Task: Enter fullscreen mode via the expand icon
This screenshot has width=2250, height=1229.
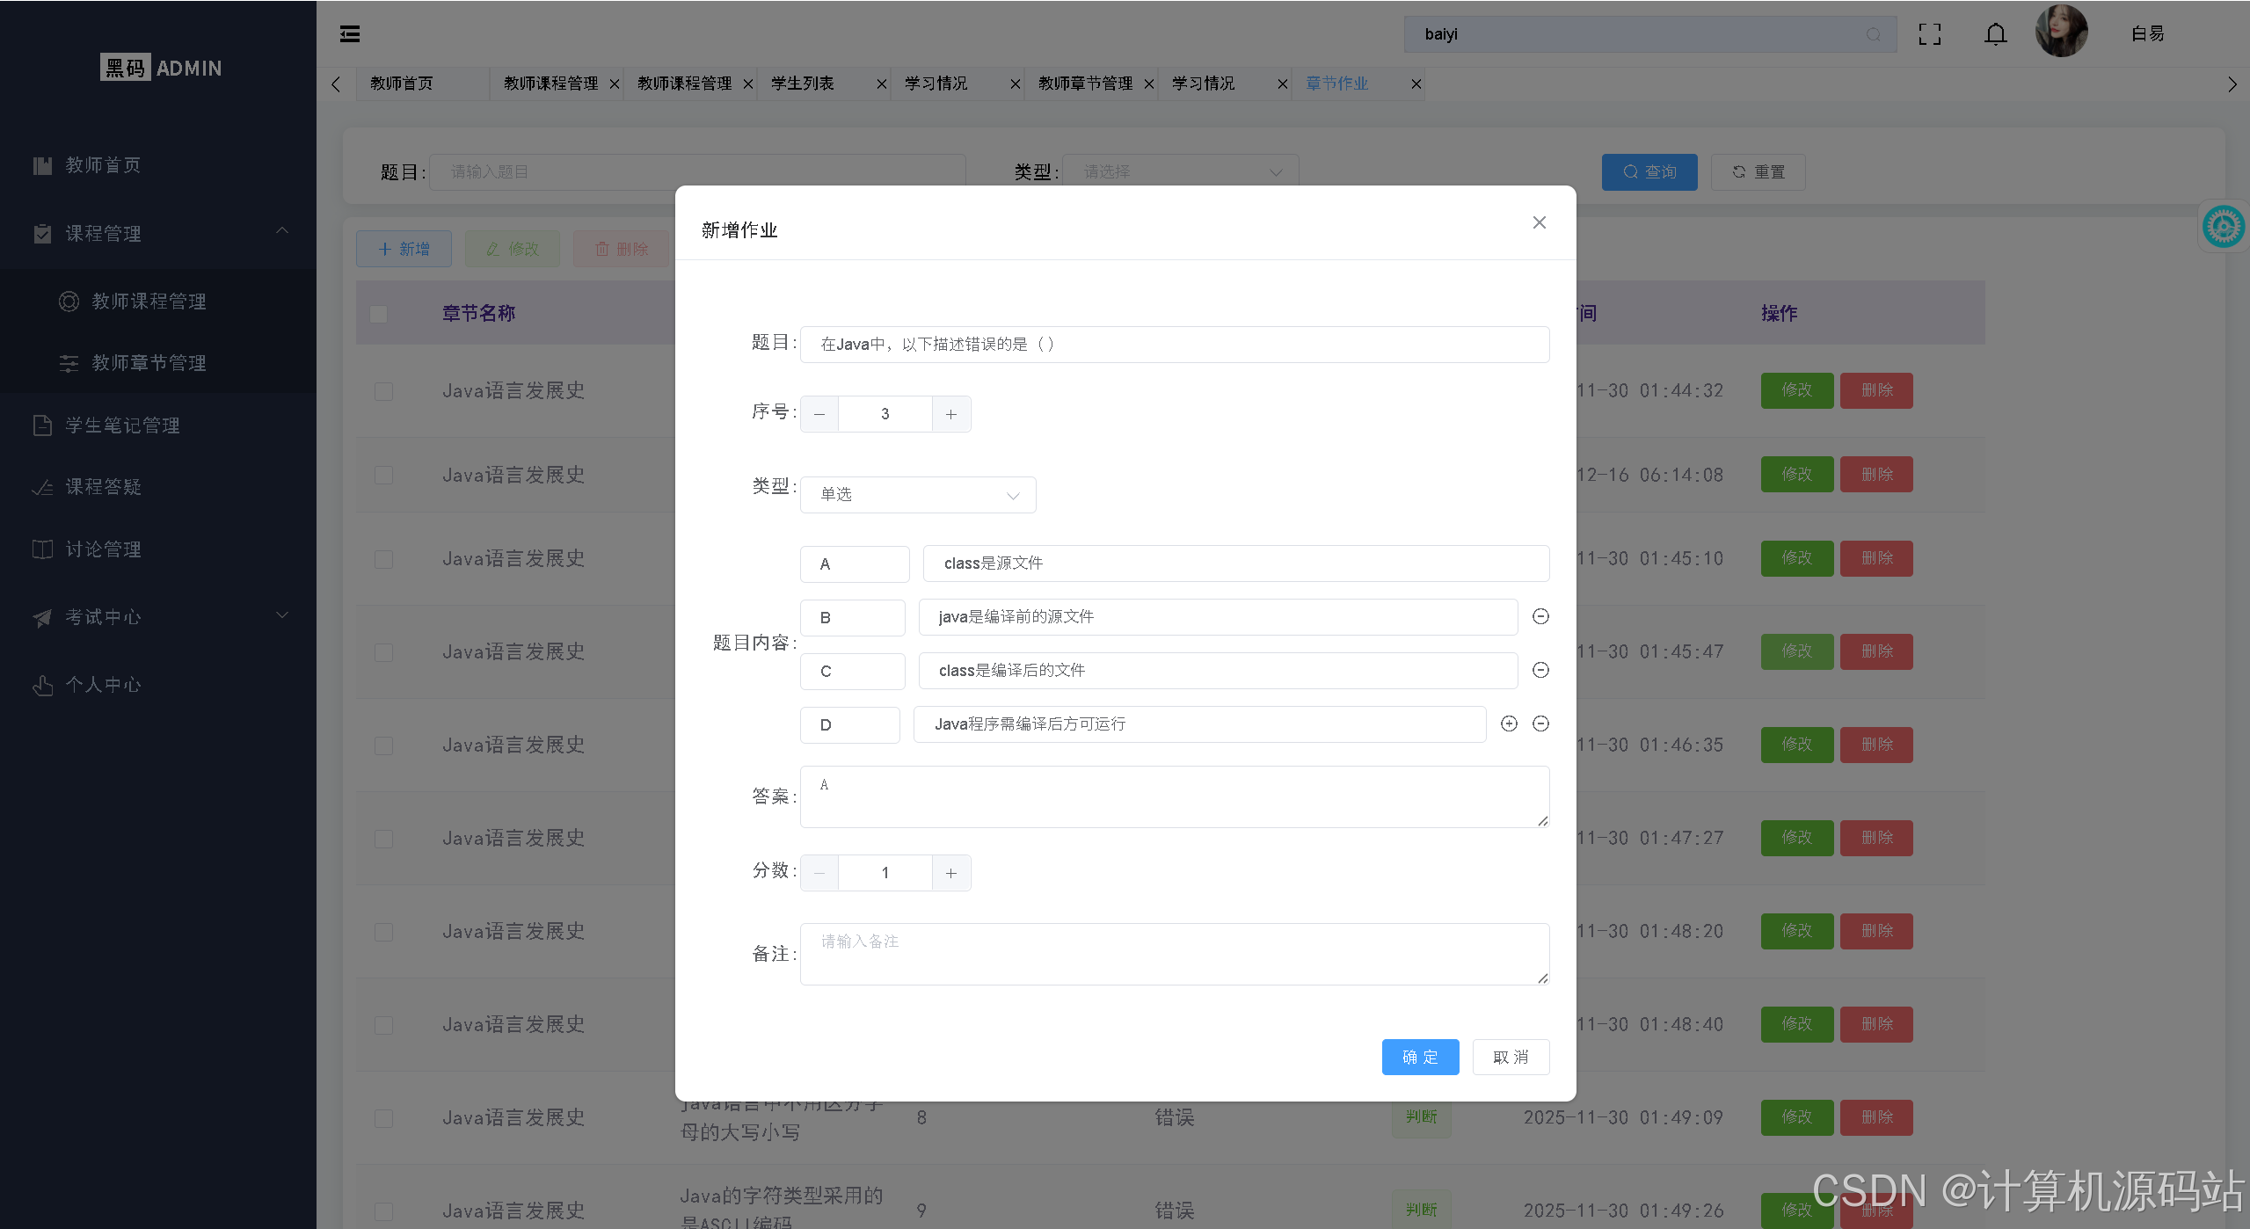Action: (x=1931, y=33)
